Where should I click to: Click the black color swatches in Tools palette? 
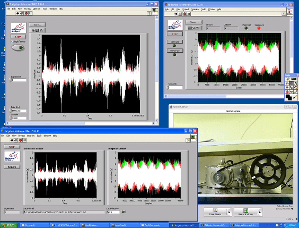click(x=289, y=97)
